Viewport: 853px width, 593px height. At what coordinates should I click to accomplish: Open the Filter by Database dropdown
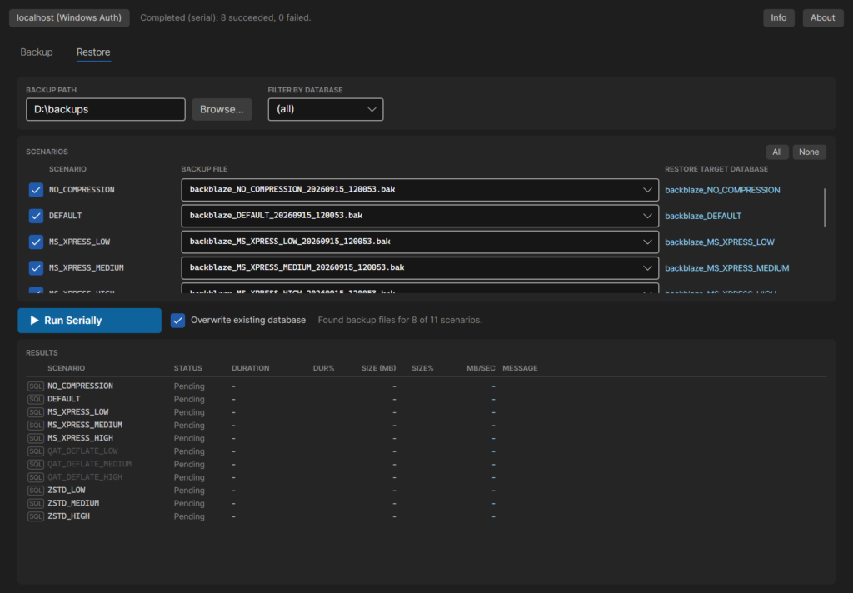326,109
